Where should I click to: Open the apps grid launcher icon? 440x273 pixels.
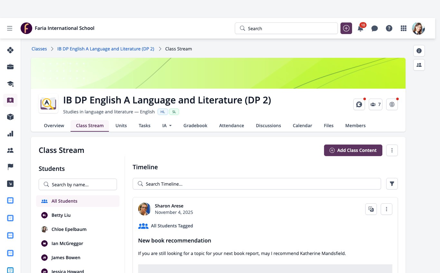(404, 28)
